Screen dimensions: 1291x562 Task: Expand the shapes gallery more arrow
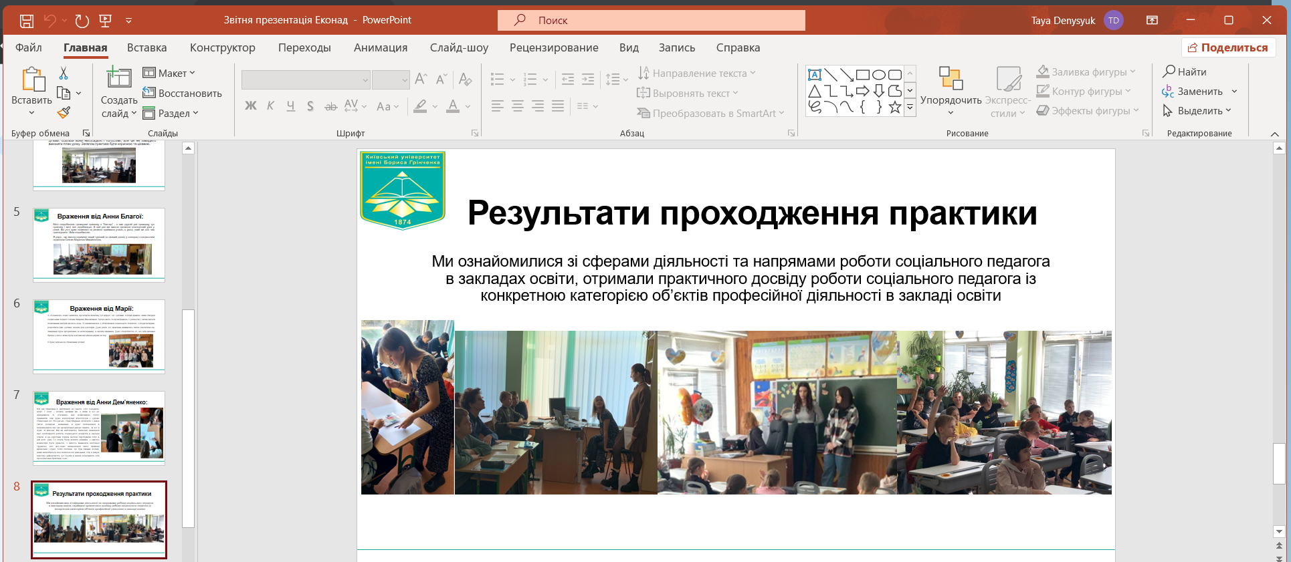[910, 107]
